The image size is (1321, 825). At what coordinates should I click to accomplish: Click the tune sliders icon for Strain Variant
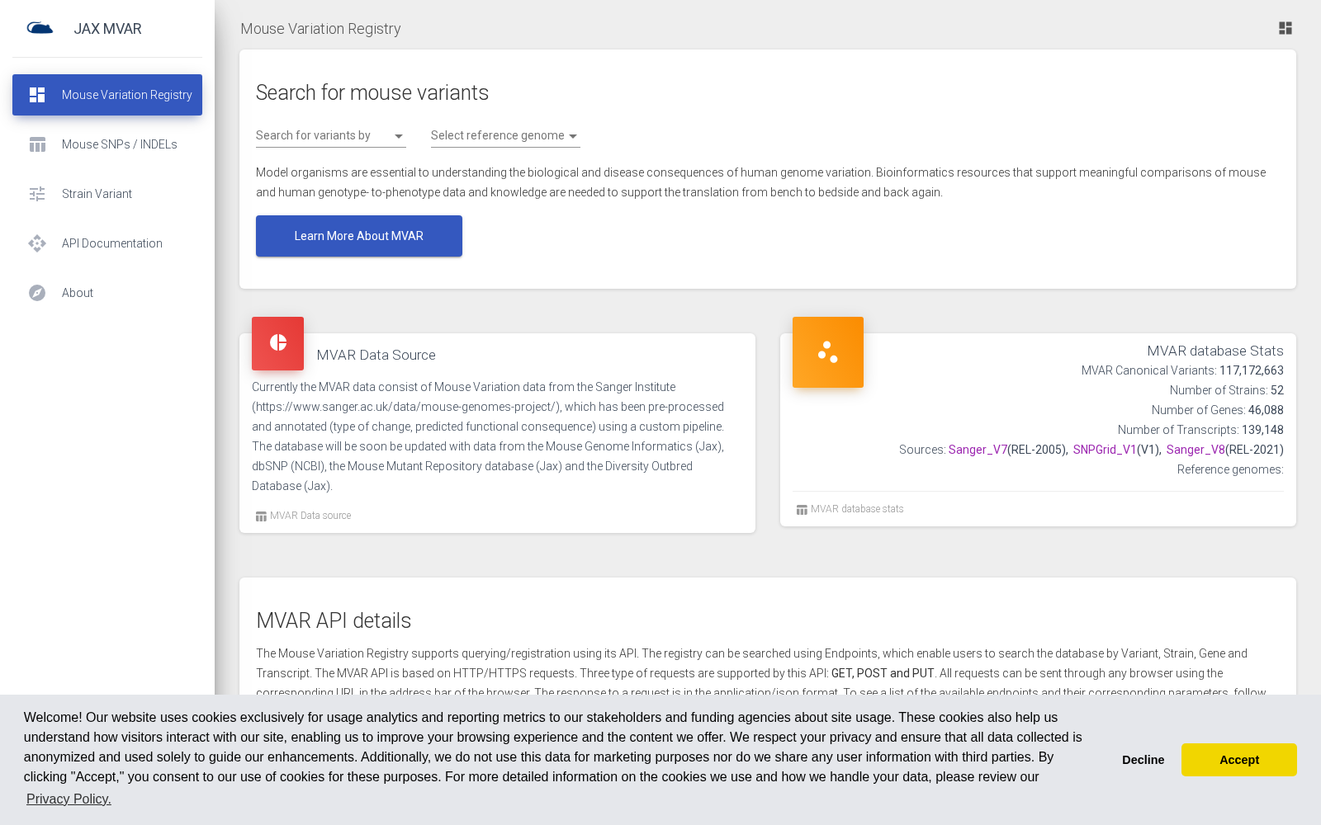coord(37,194)
